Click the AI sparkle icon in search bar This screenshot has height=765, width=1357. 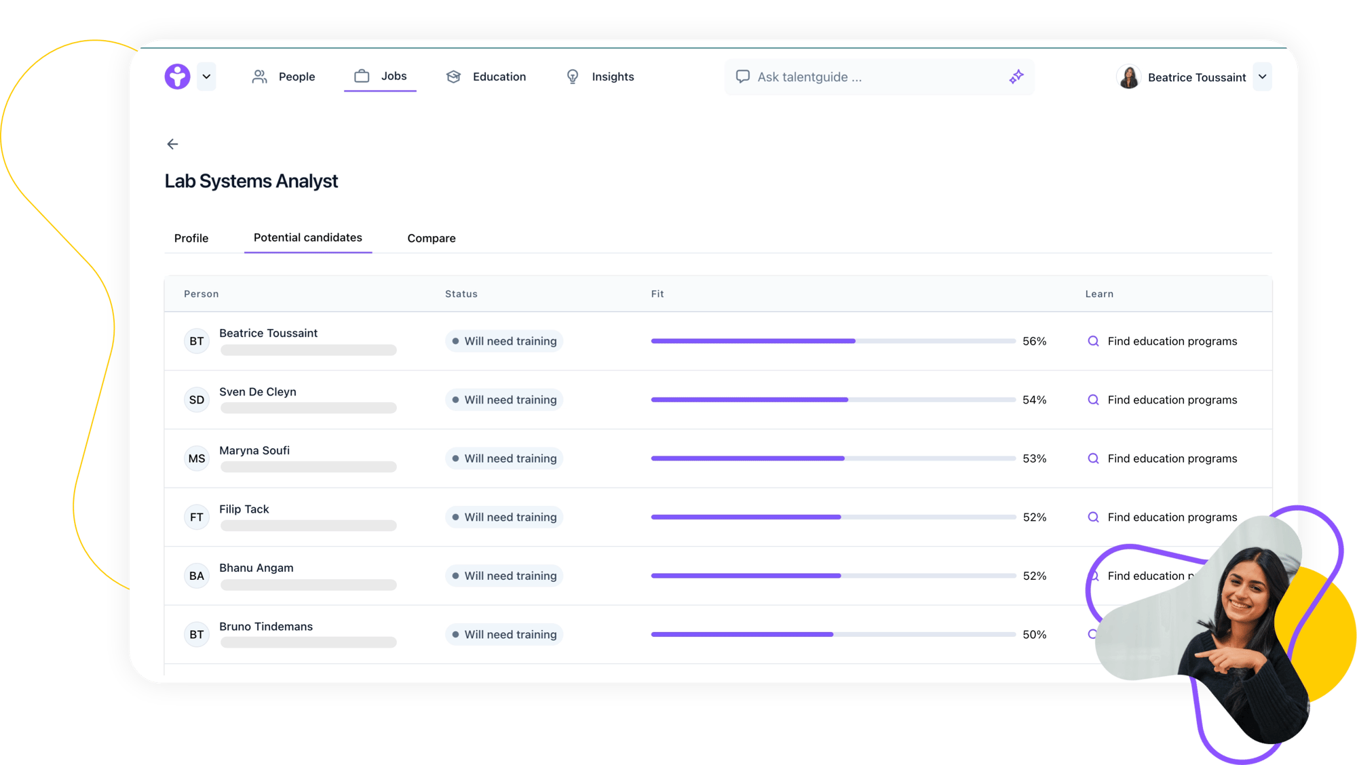pos(1016,77)
